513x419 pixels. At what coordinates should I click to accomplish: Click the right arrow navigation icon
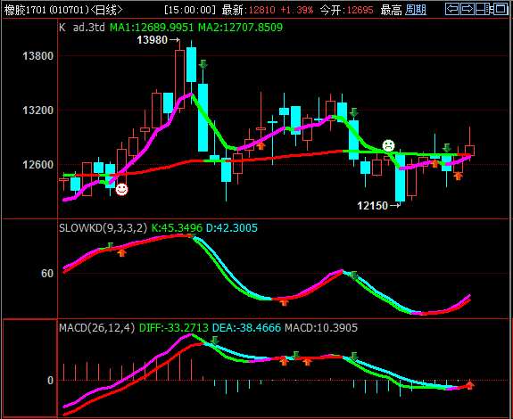[467, 9]
